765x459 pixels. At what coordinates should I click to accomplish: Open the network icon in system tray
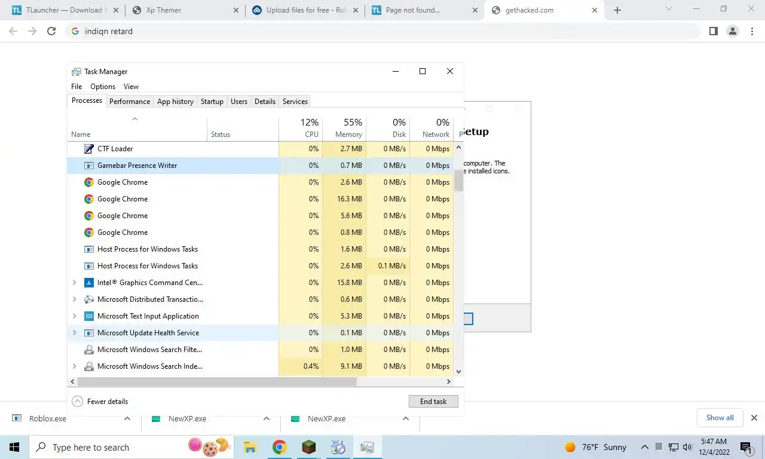pos(674,447)
